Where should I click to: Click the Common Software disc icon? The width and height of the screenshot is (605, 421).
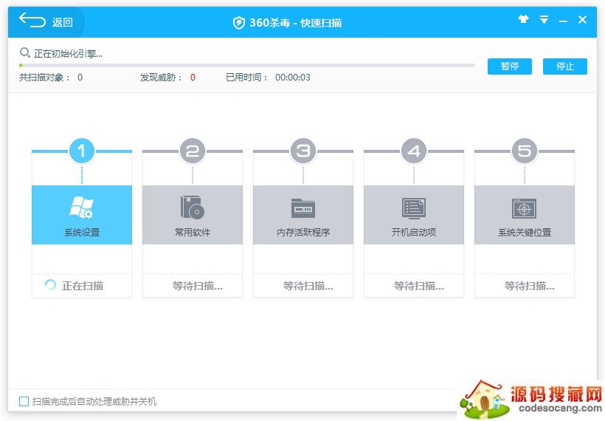[x=192, y=208]
